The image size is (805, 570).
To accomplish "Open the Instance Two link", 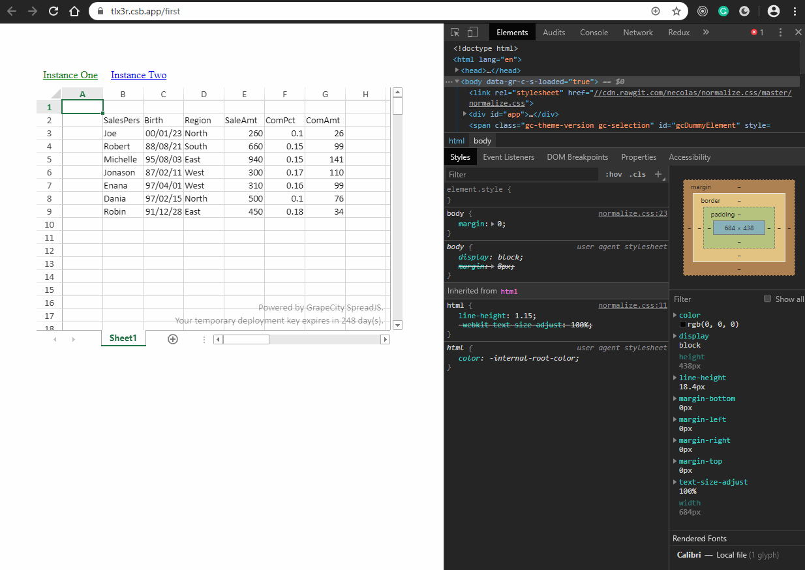I will pos(138,75).
